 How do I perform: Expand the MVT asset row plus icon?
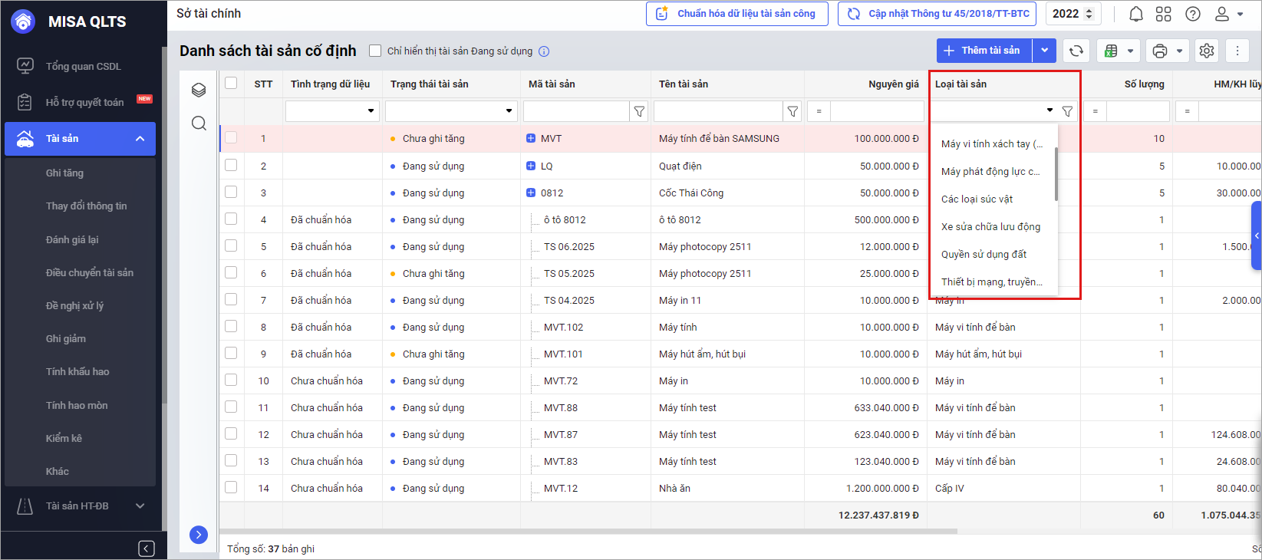pos(531,139)
